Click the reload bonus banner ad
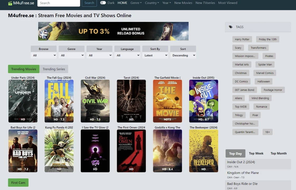The image size is (296, 190). 113,31
